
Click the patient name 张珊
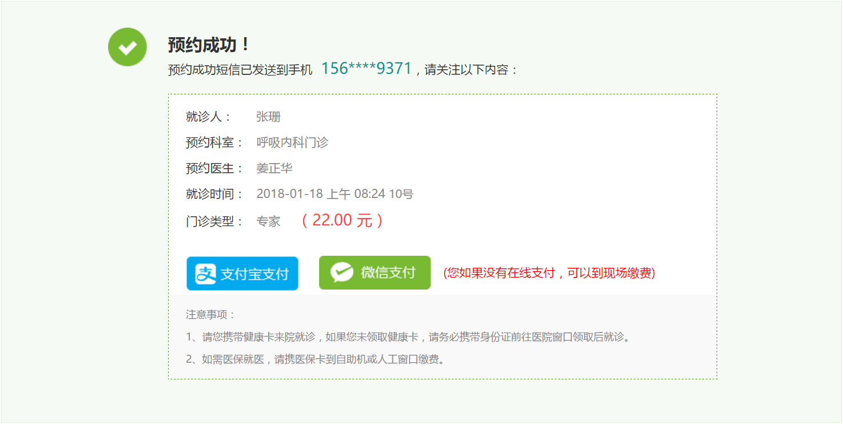[268, 117]
